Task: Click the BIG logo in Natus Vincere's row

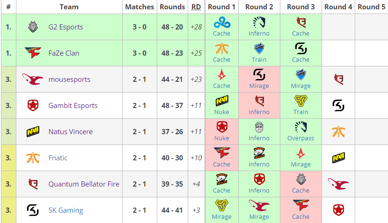Action: coord(259,127)
